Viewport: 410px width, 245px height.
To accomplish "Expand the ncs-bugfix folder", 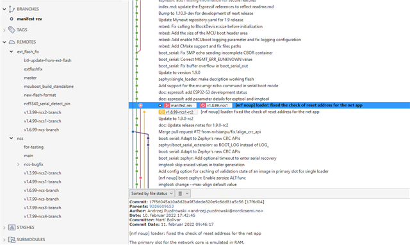I will click(18, 164).
